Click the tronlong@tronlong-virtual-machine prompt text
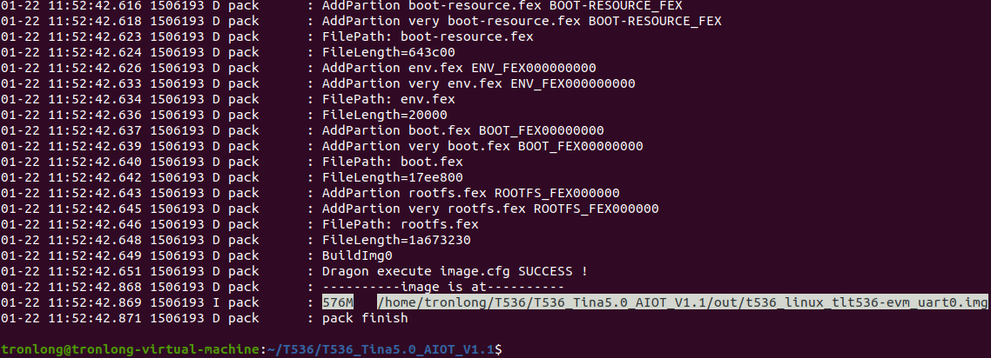The image size is (991, 358). click(130, 348)
